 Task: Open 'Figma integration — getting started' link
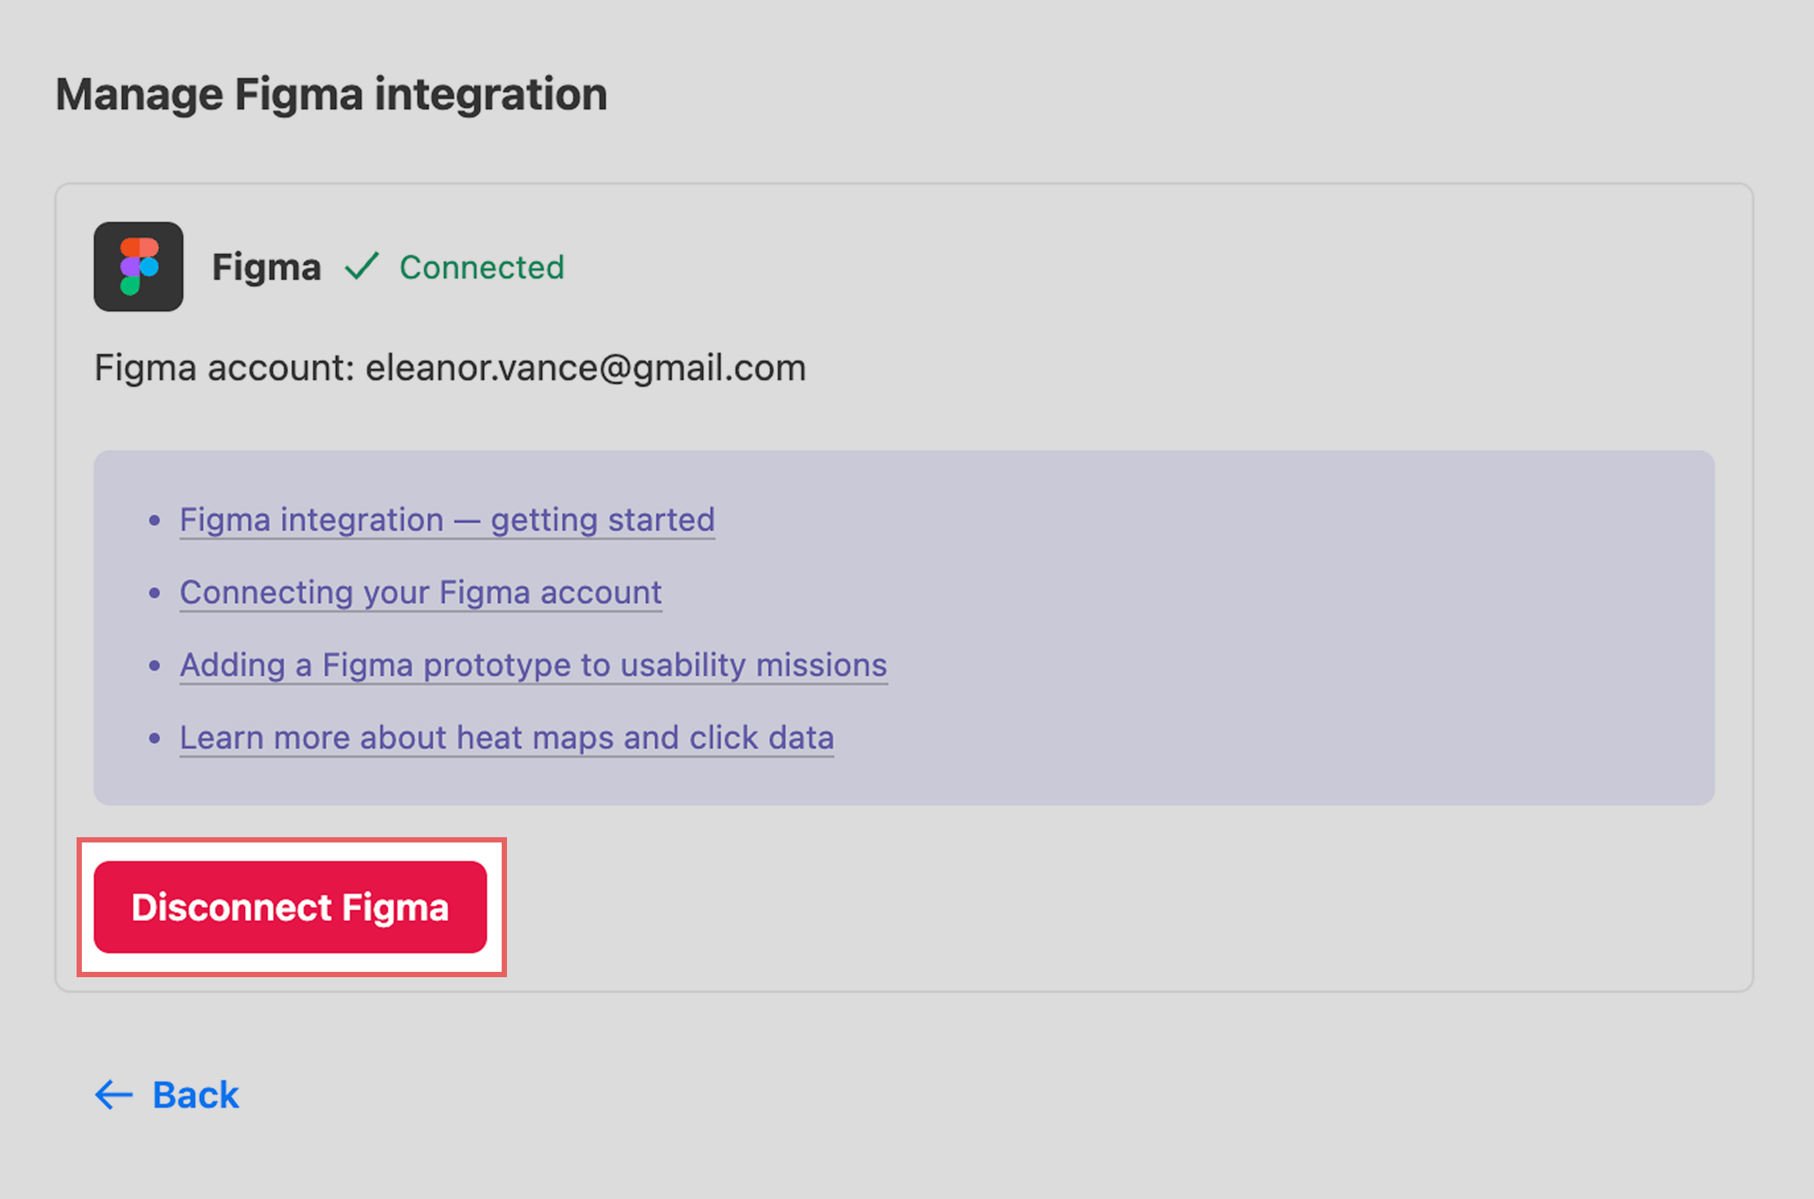coord(447,520)
